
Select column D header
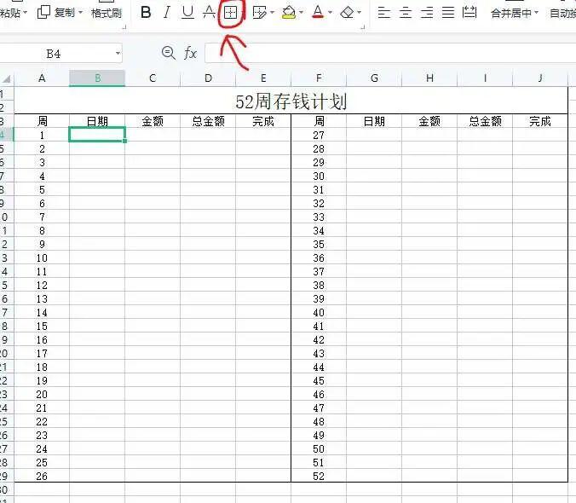(x=208, y=78)
